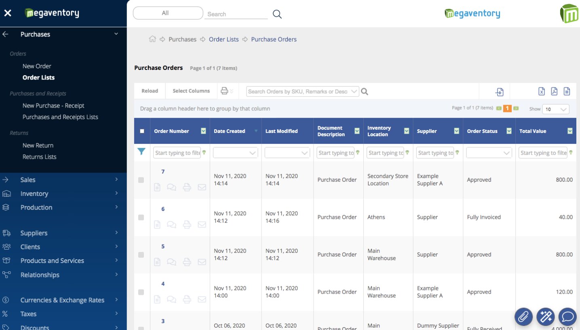Export orders to Excel file icon
Image resolution: width=580 pixels, height=330 pixels.
(x=542, y=91)
